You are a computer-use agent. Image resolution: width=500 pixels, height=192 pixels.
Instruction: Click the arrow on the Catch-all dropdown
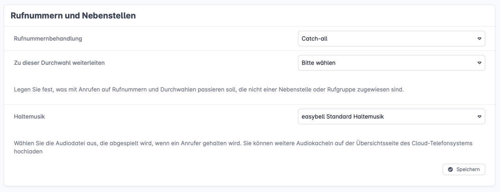pyautogui.click(x=479, y=39)
